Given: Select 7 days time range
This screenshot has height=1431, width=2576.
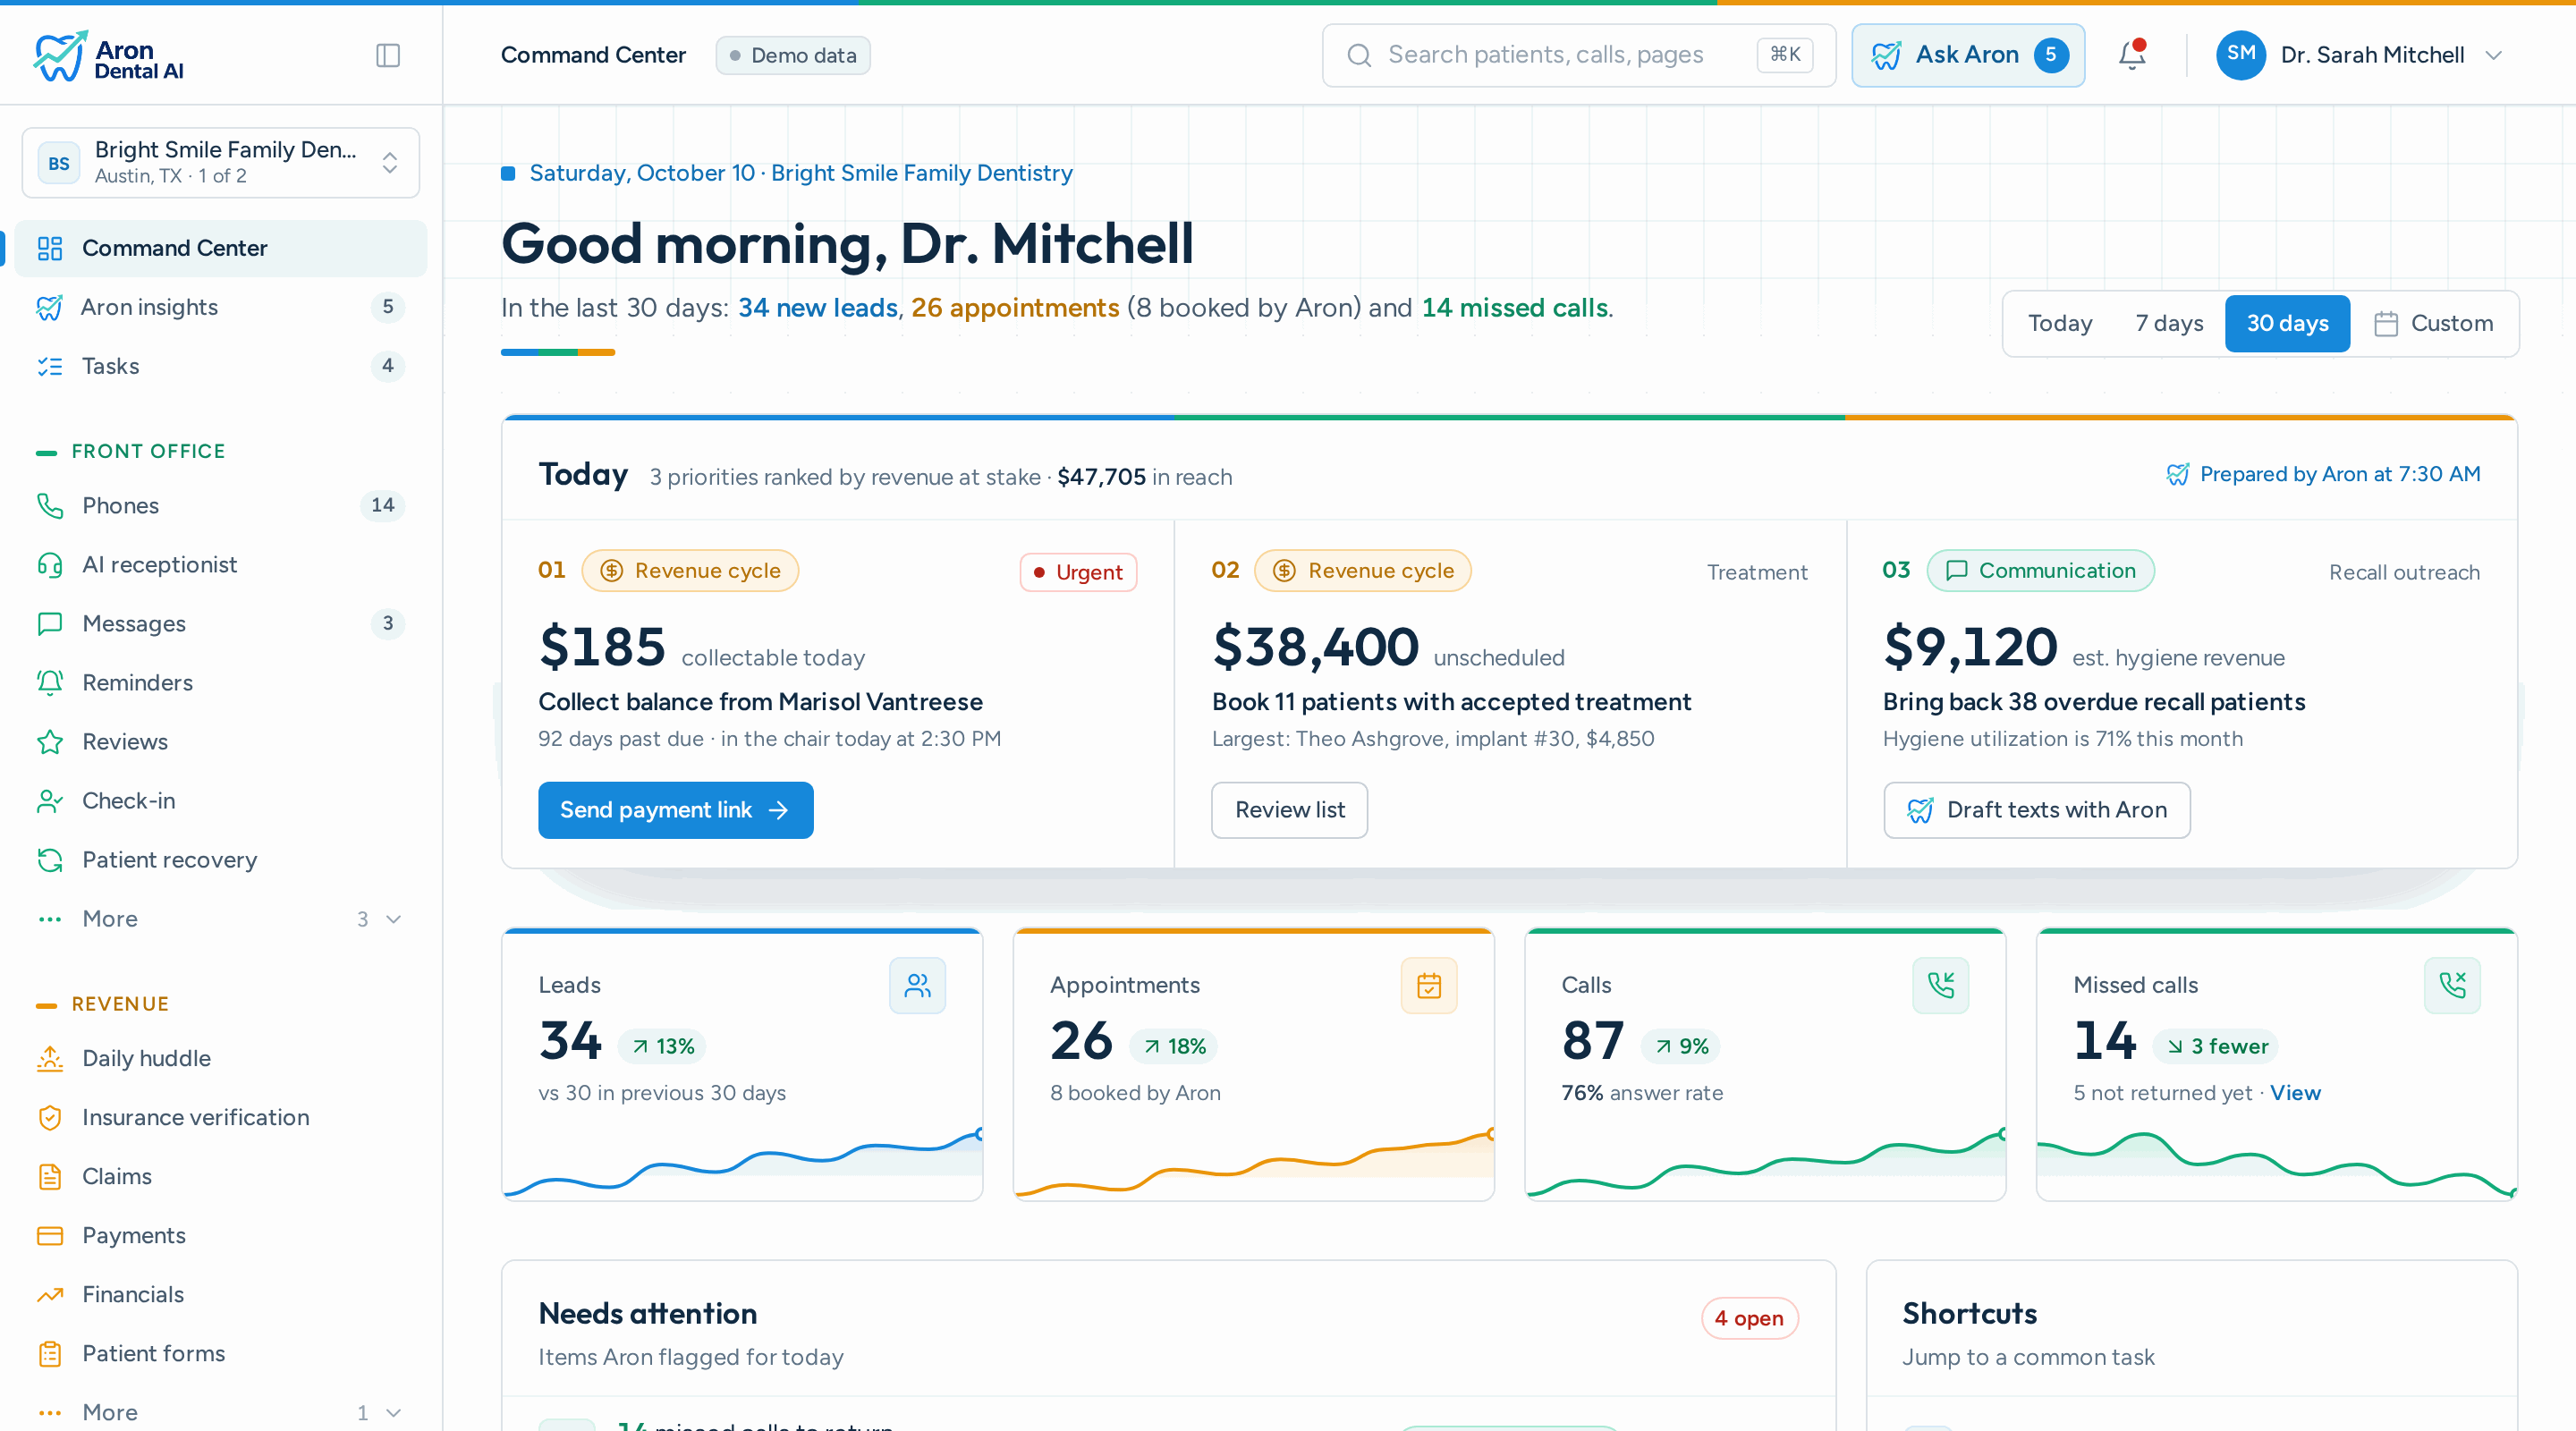Looking at the screenshot, I should coord(2169,323).
